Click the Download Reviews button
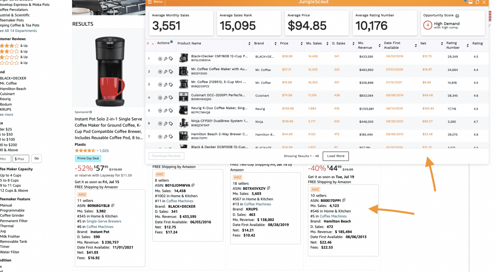 click(x=166, y=156)
